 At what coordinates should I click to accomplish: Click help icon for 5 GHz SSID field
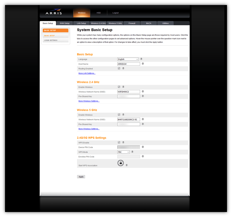[143, 119]
